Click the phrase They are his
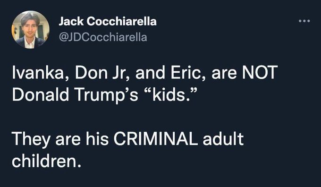Screen dimensions: 321x187 point(60,140)
